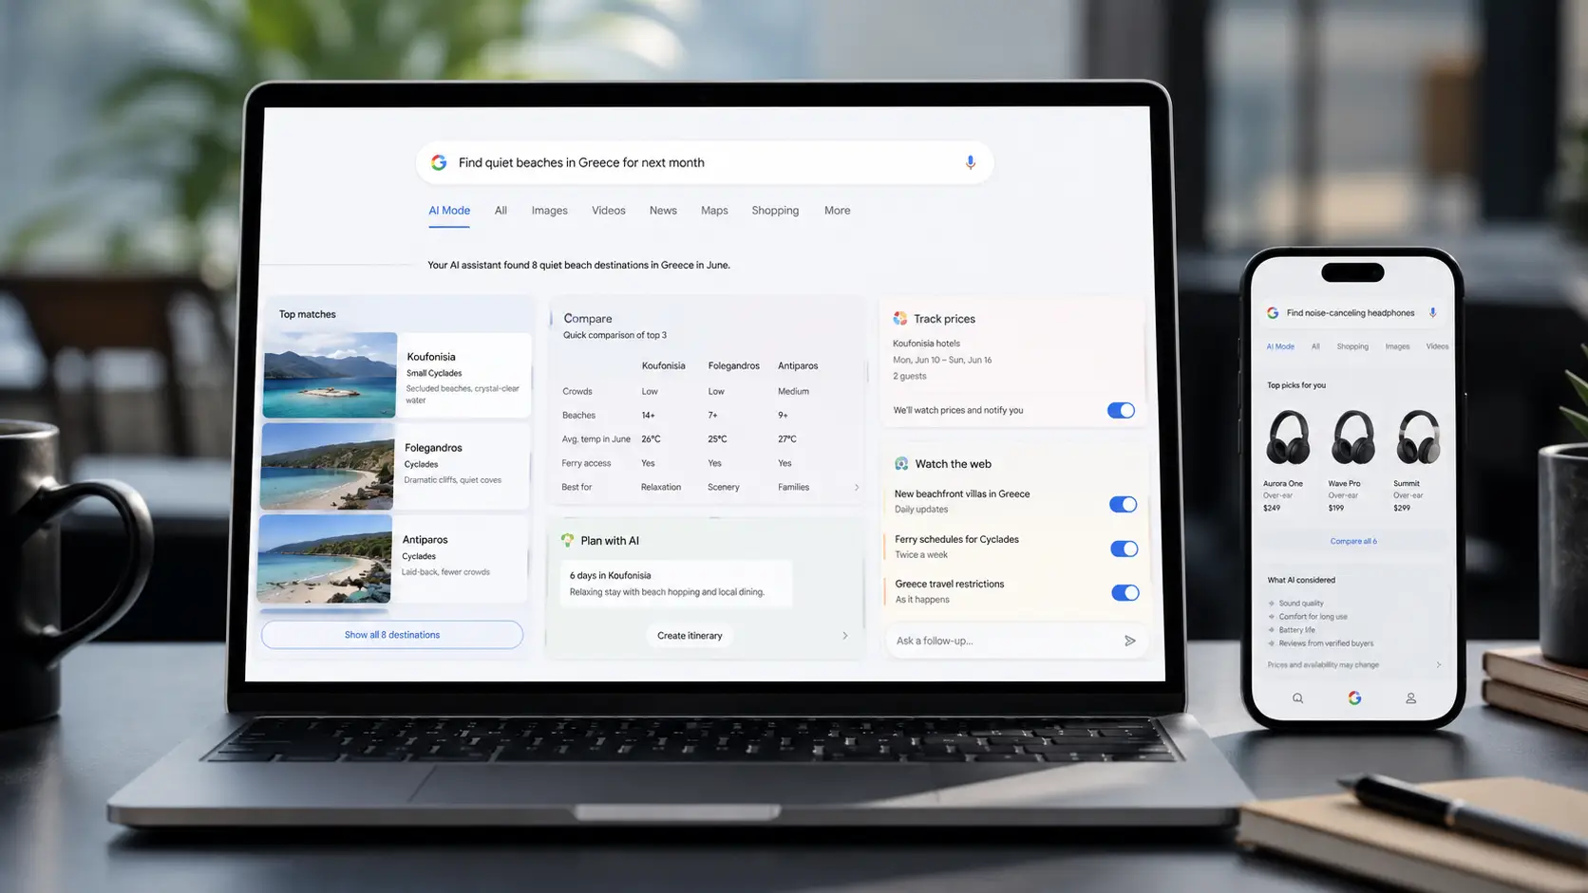Click the Google logo in laptop search bar

pyautogui.click(x=439, y=162)
